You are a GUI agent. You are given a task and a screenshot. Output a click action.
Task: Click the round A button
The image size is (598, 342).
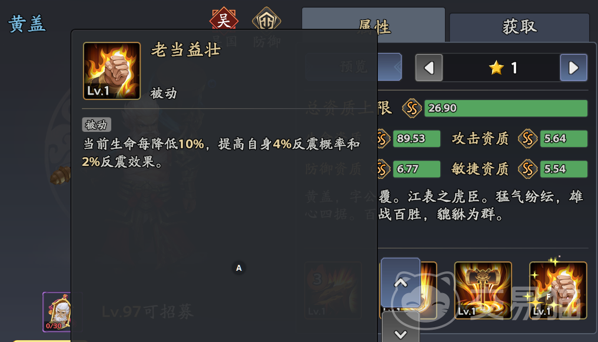239,268
